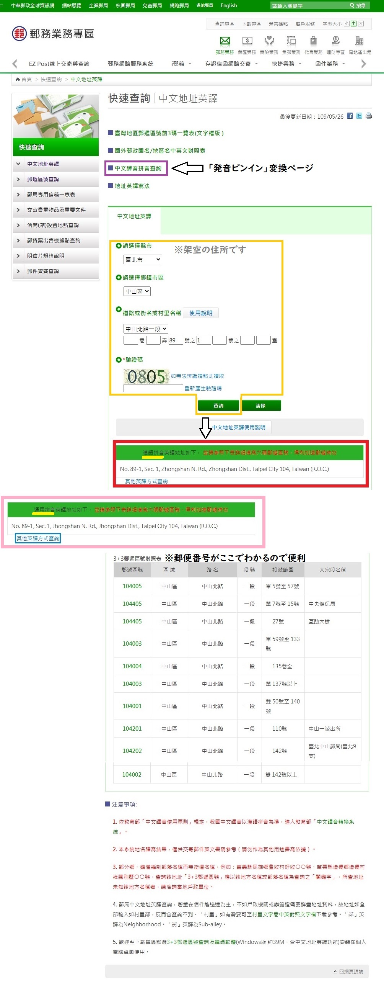Viewport: 384px width, 983px height.
Task: Set font size to small 小
Action: pos(347,24)
